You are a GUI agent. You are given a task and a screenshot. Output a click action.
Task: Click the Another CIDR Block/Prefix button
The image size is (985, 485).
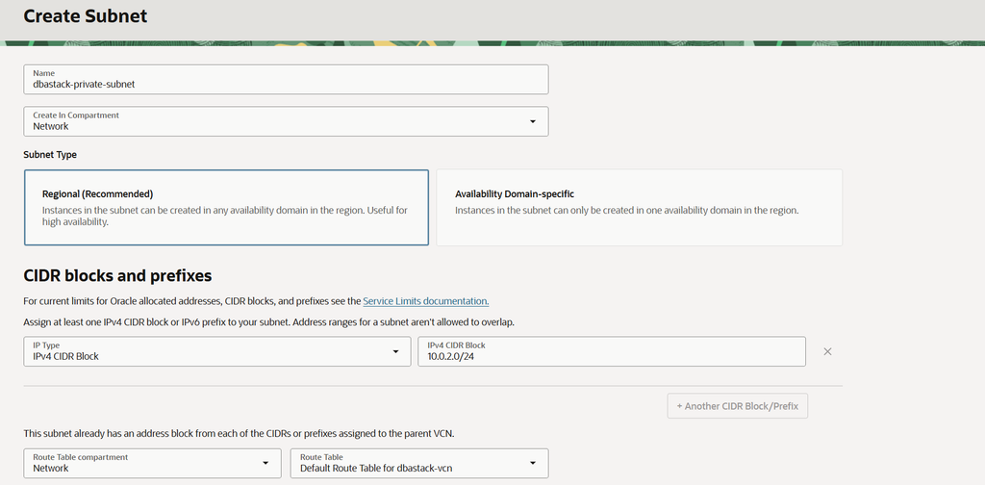(x=738, y=406)
